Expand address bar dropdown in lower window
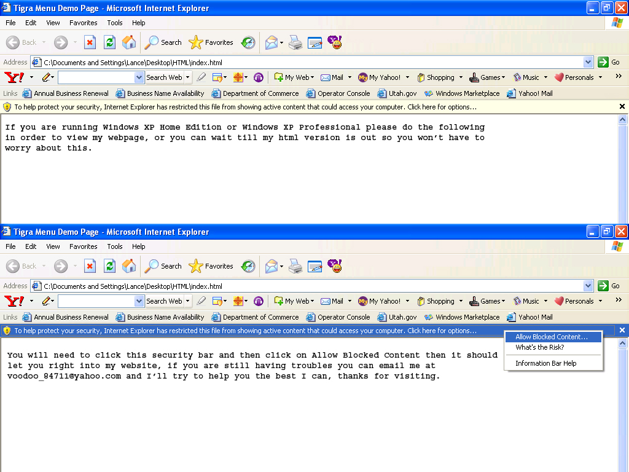Image resolution: width=629 pixels, height=472 pixels. (x=588, y=286)
